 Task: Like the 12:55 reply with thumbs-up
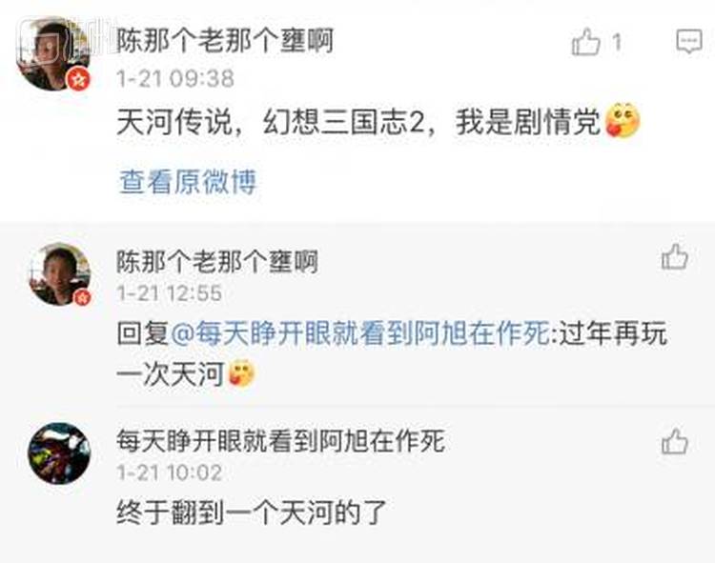pyautogui.click(x=674, y=257)
